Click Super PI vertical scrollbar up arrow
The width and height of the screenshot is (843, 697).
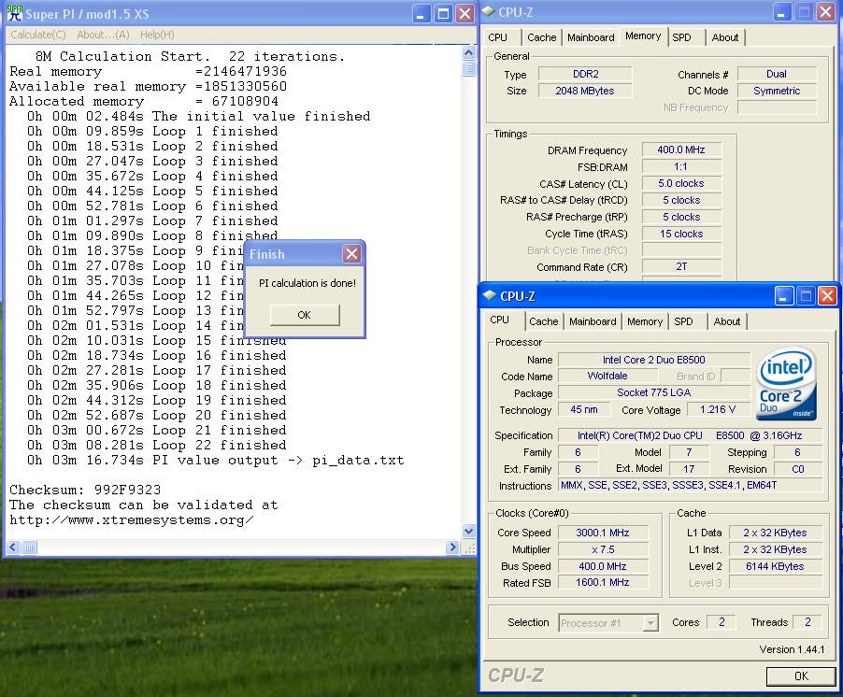click(x=469, y=52)
